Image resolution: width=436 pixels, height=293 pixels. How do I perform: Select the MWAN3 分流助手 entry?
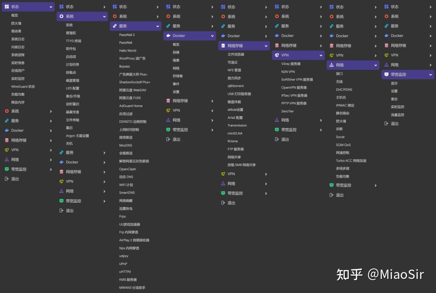(132, 287)
